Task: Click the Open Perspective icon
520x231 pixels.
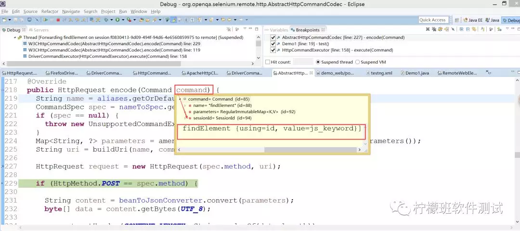Action: [x=456, y=20]
